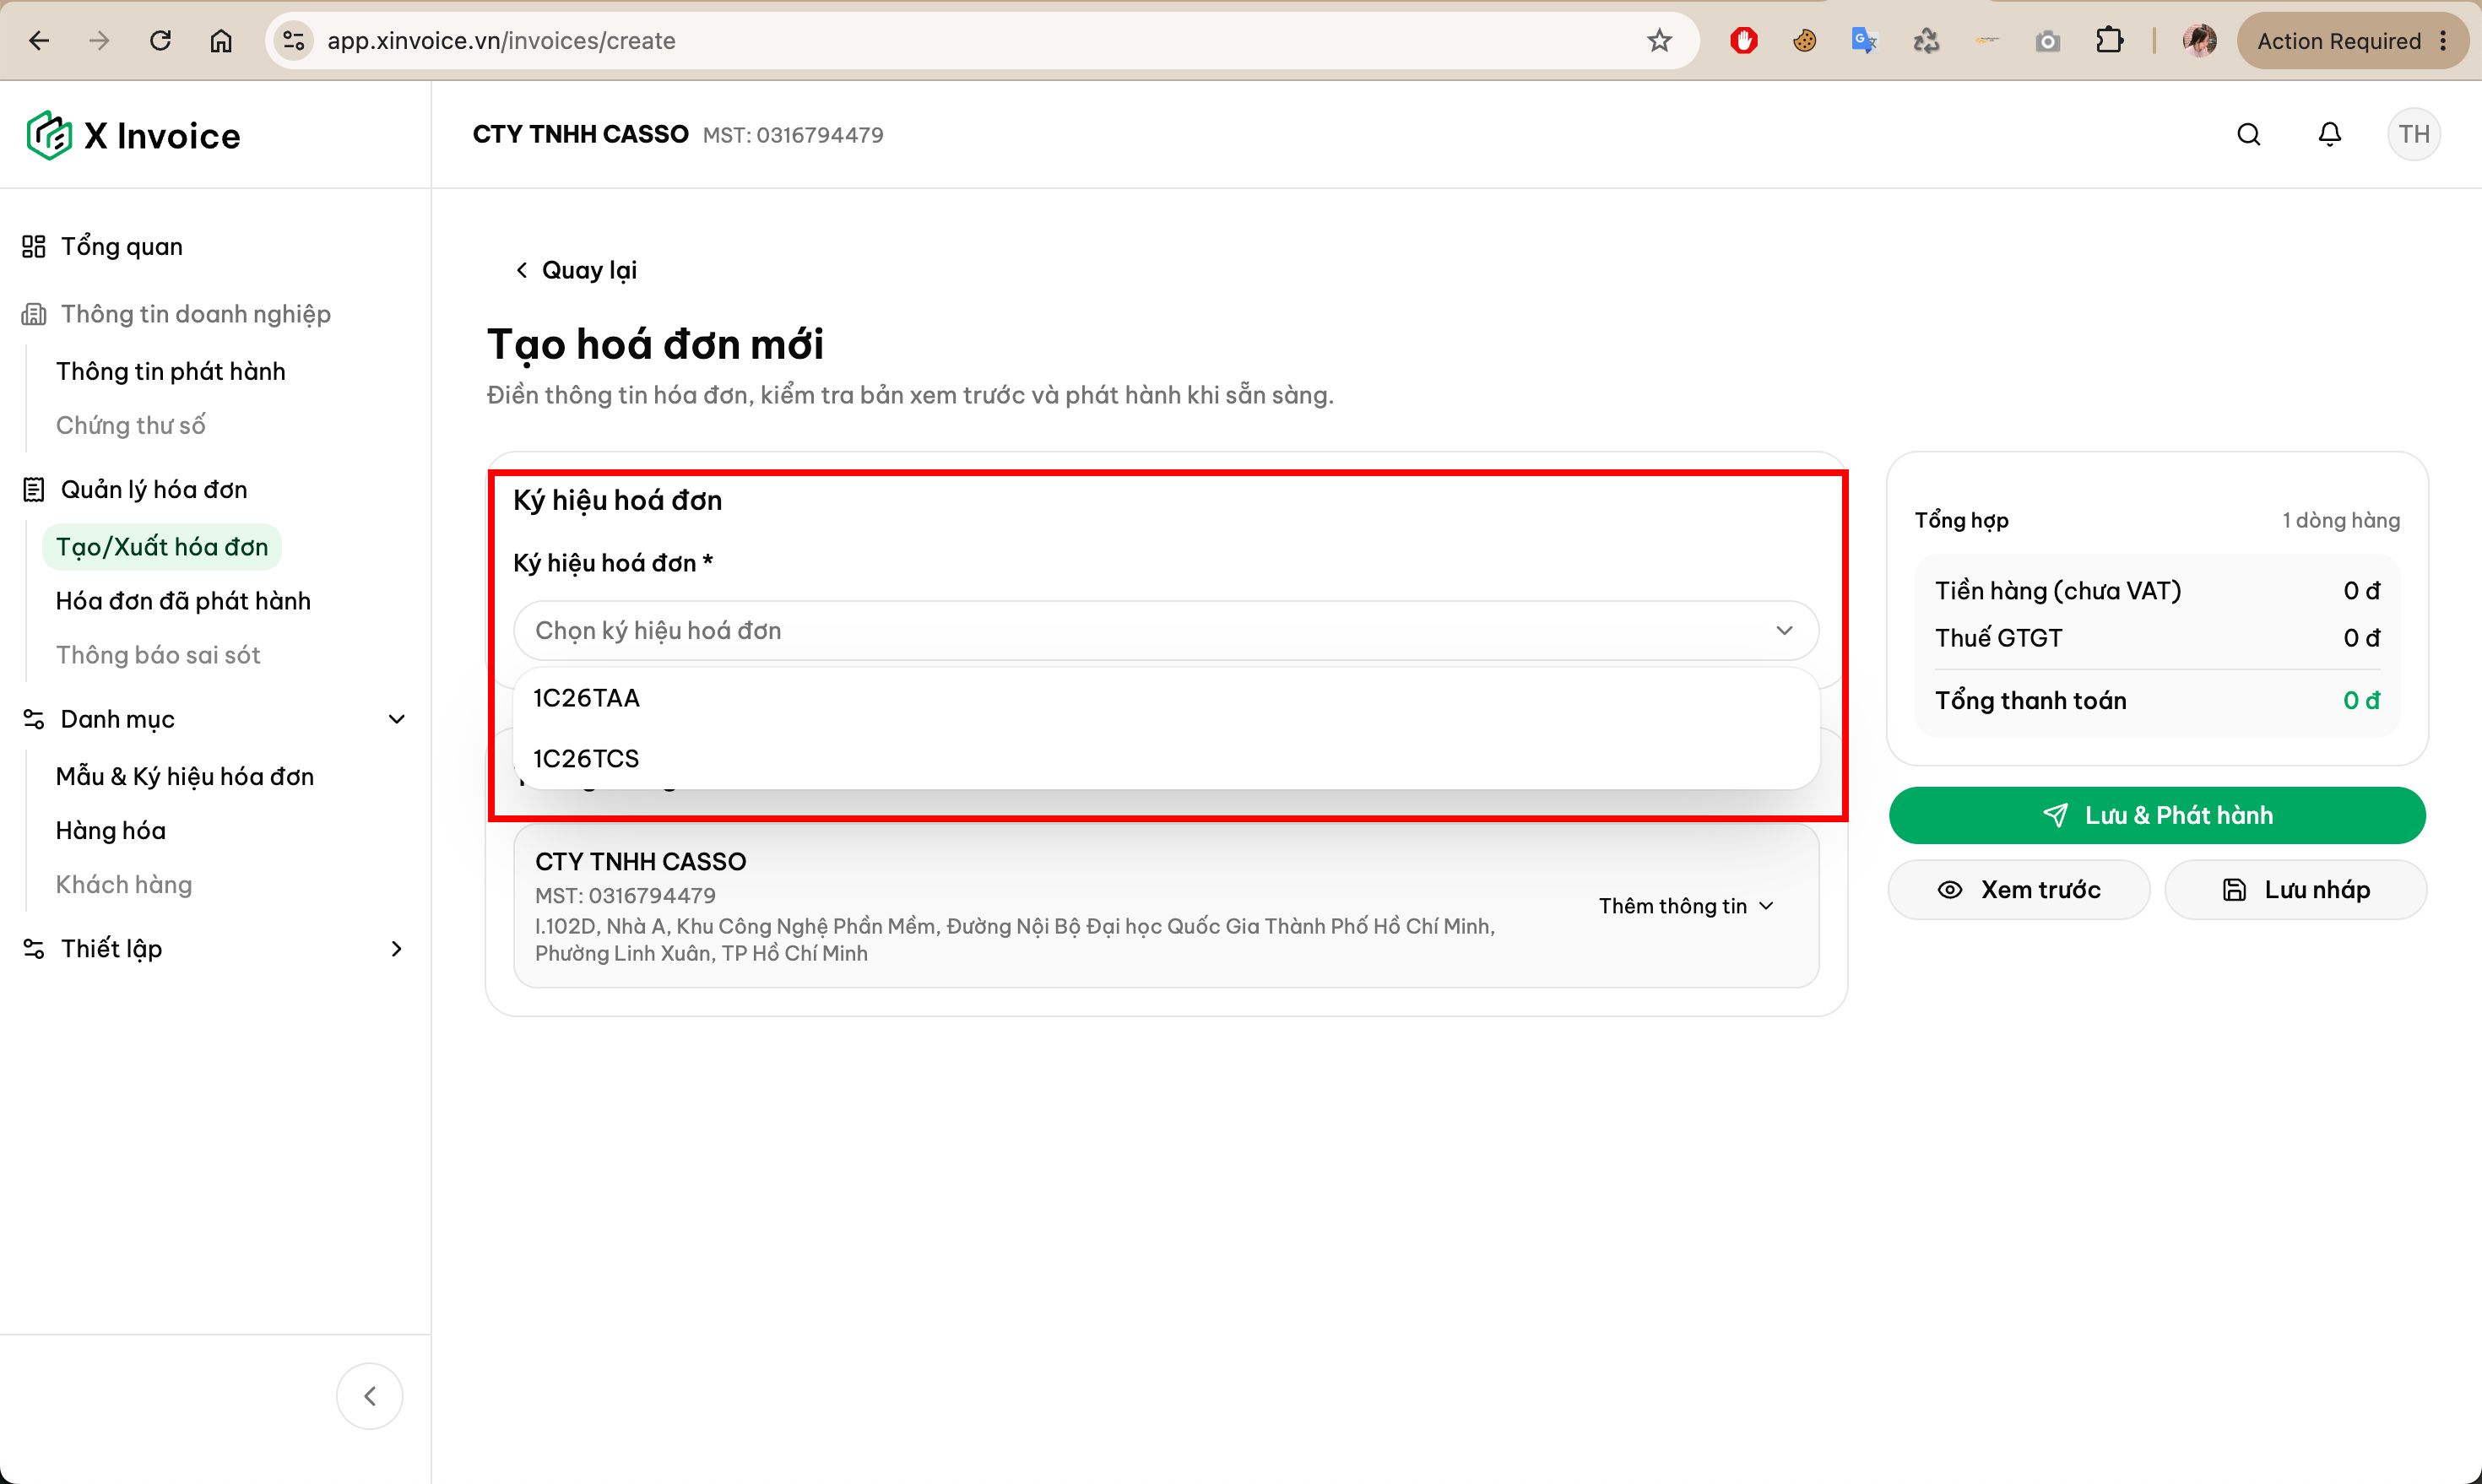Click the Xem trước preview button
2482x1484 pixels.
click(2018, 889)
